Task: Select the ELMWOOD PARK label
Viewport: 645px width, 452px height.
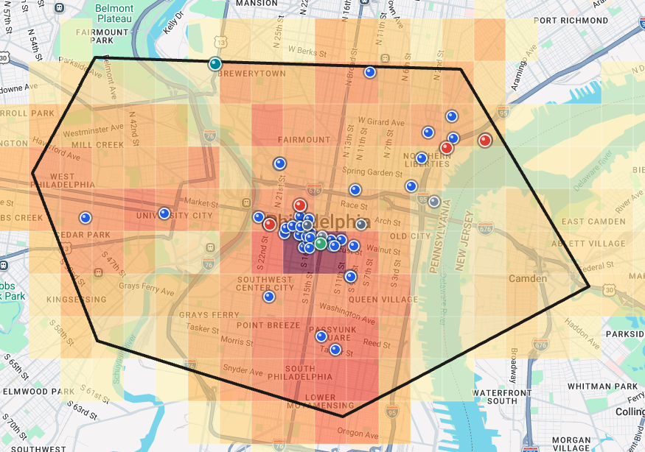Action: (x=38, y=392)
